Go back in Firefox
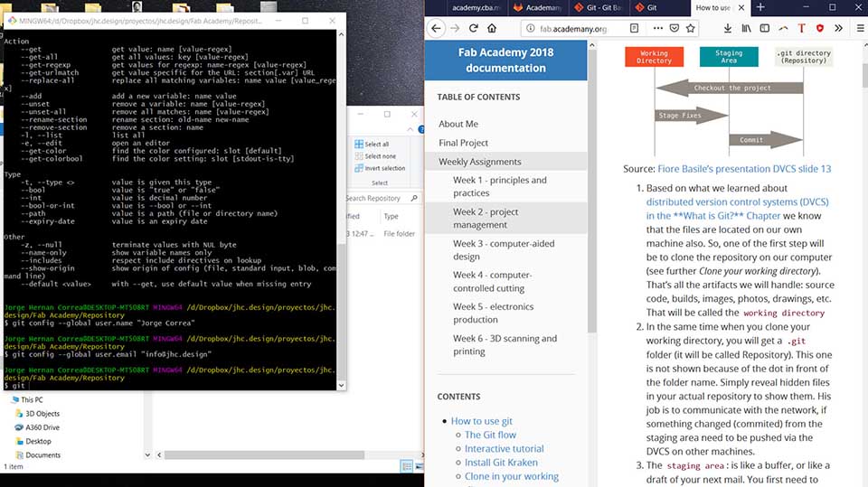Viewport: 868px width, 487px height. [436, 28]
